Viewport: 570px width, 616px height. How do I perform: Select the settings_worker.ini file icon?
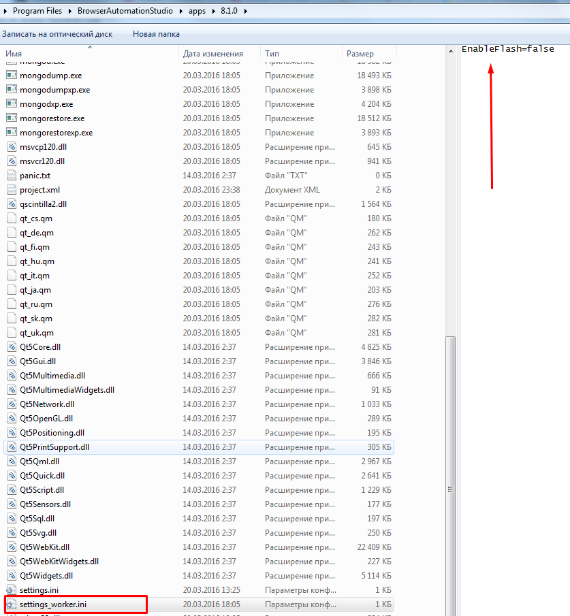point(12,604)
